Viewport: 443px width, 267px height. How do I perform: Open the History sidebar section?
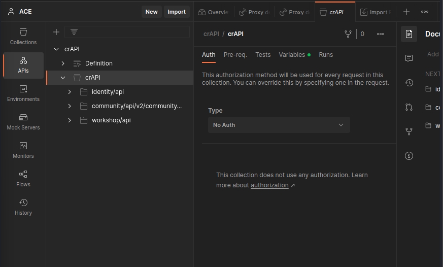click(23, 207)
